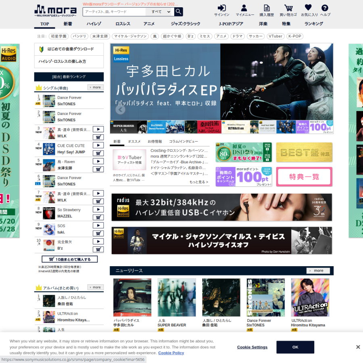Play preview of SOS by tuki.
Viewport: 363px width, 363px height.
click(98, 225)
